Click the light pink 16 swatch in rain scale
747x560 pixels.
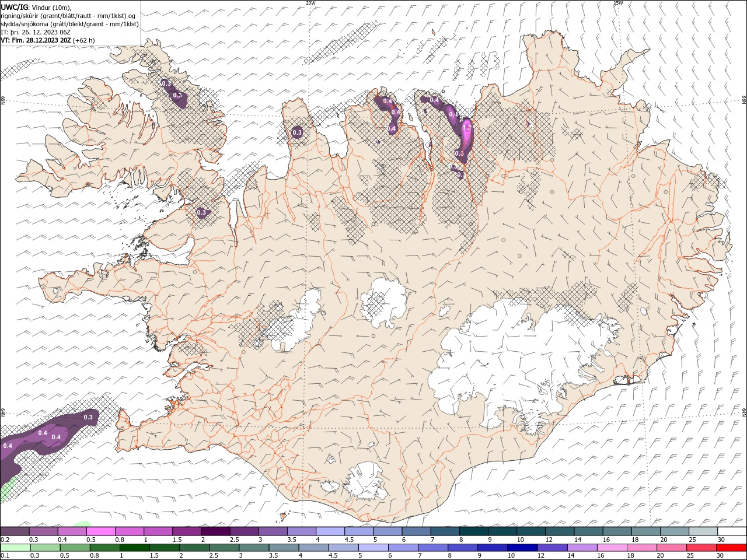pyautogui.click(x=611, y=548)
